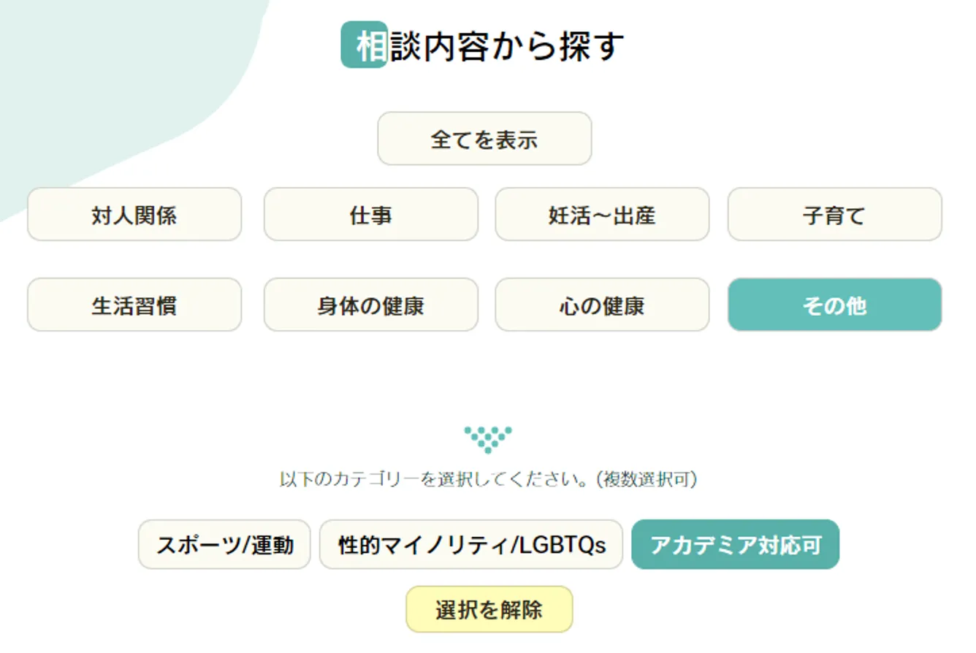
Task: Toggle the 性的マイノリティ/LGBTQs subcategory
Action: [x=471, y=545]
